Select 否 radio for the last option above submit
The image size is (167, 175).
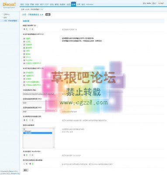pyautogui.click(x=30, y=164)
